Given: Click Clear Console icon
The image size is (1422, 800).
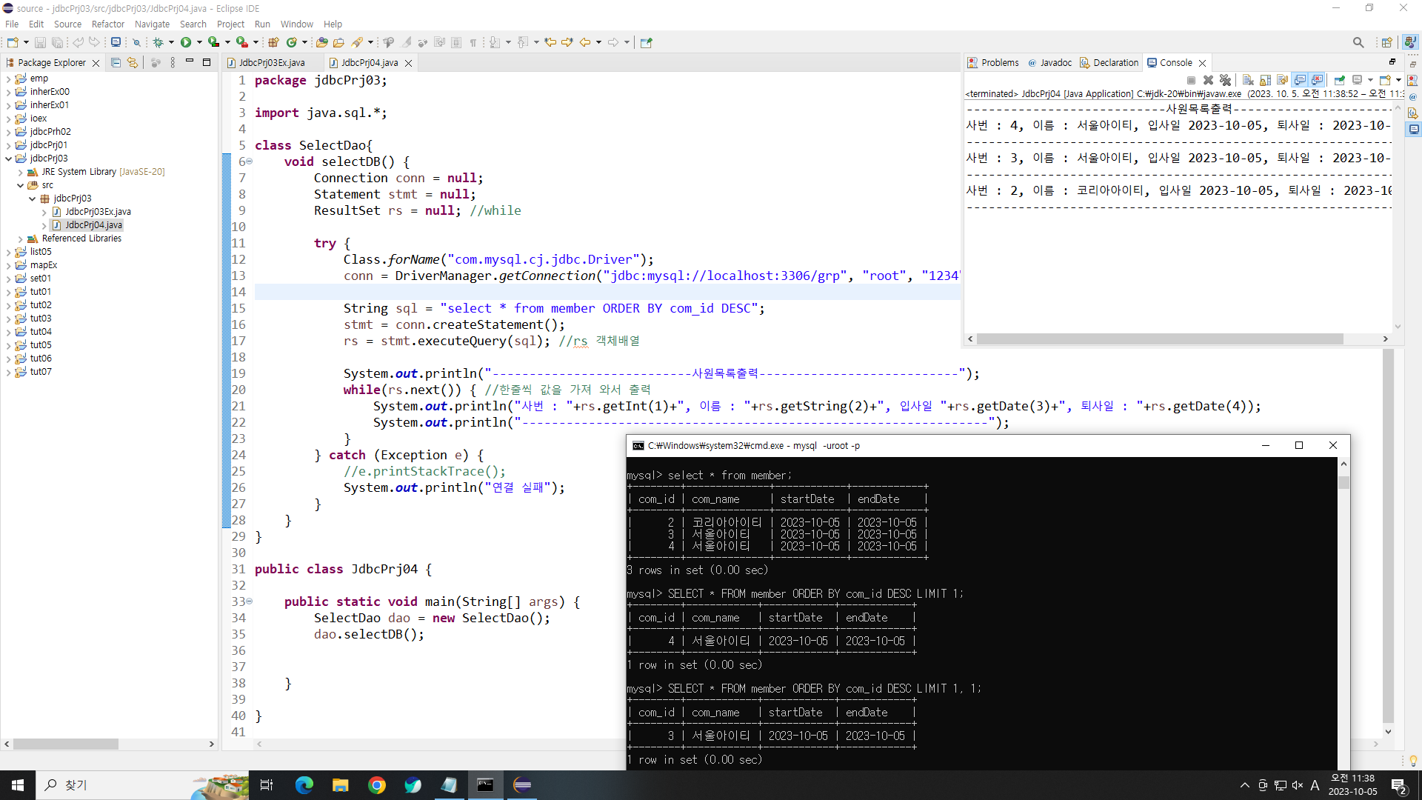Looking at the screenshot, I should 1248,80.
